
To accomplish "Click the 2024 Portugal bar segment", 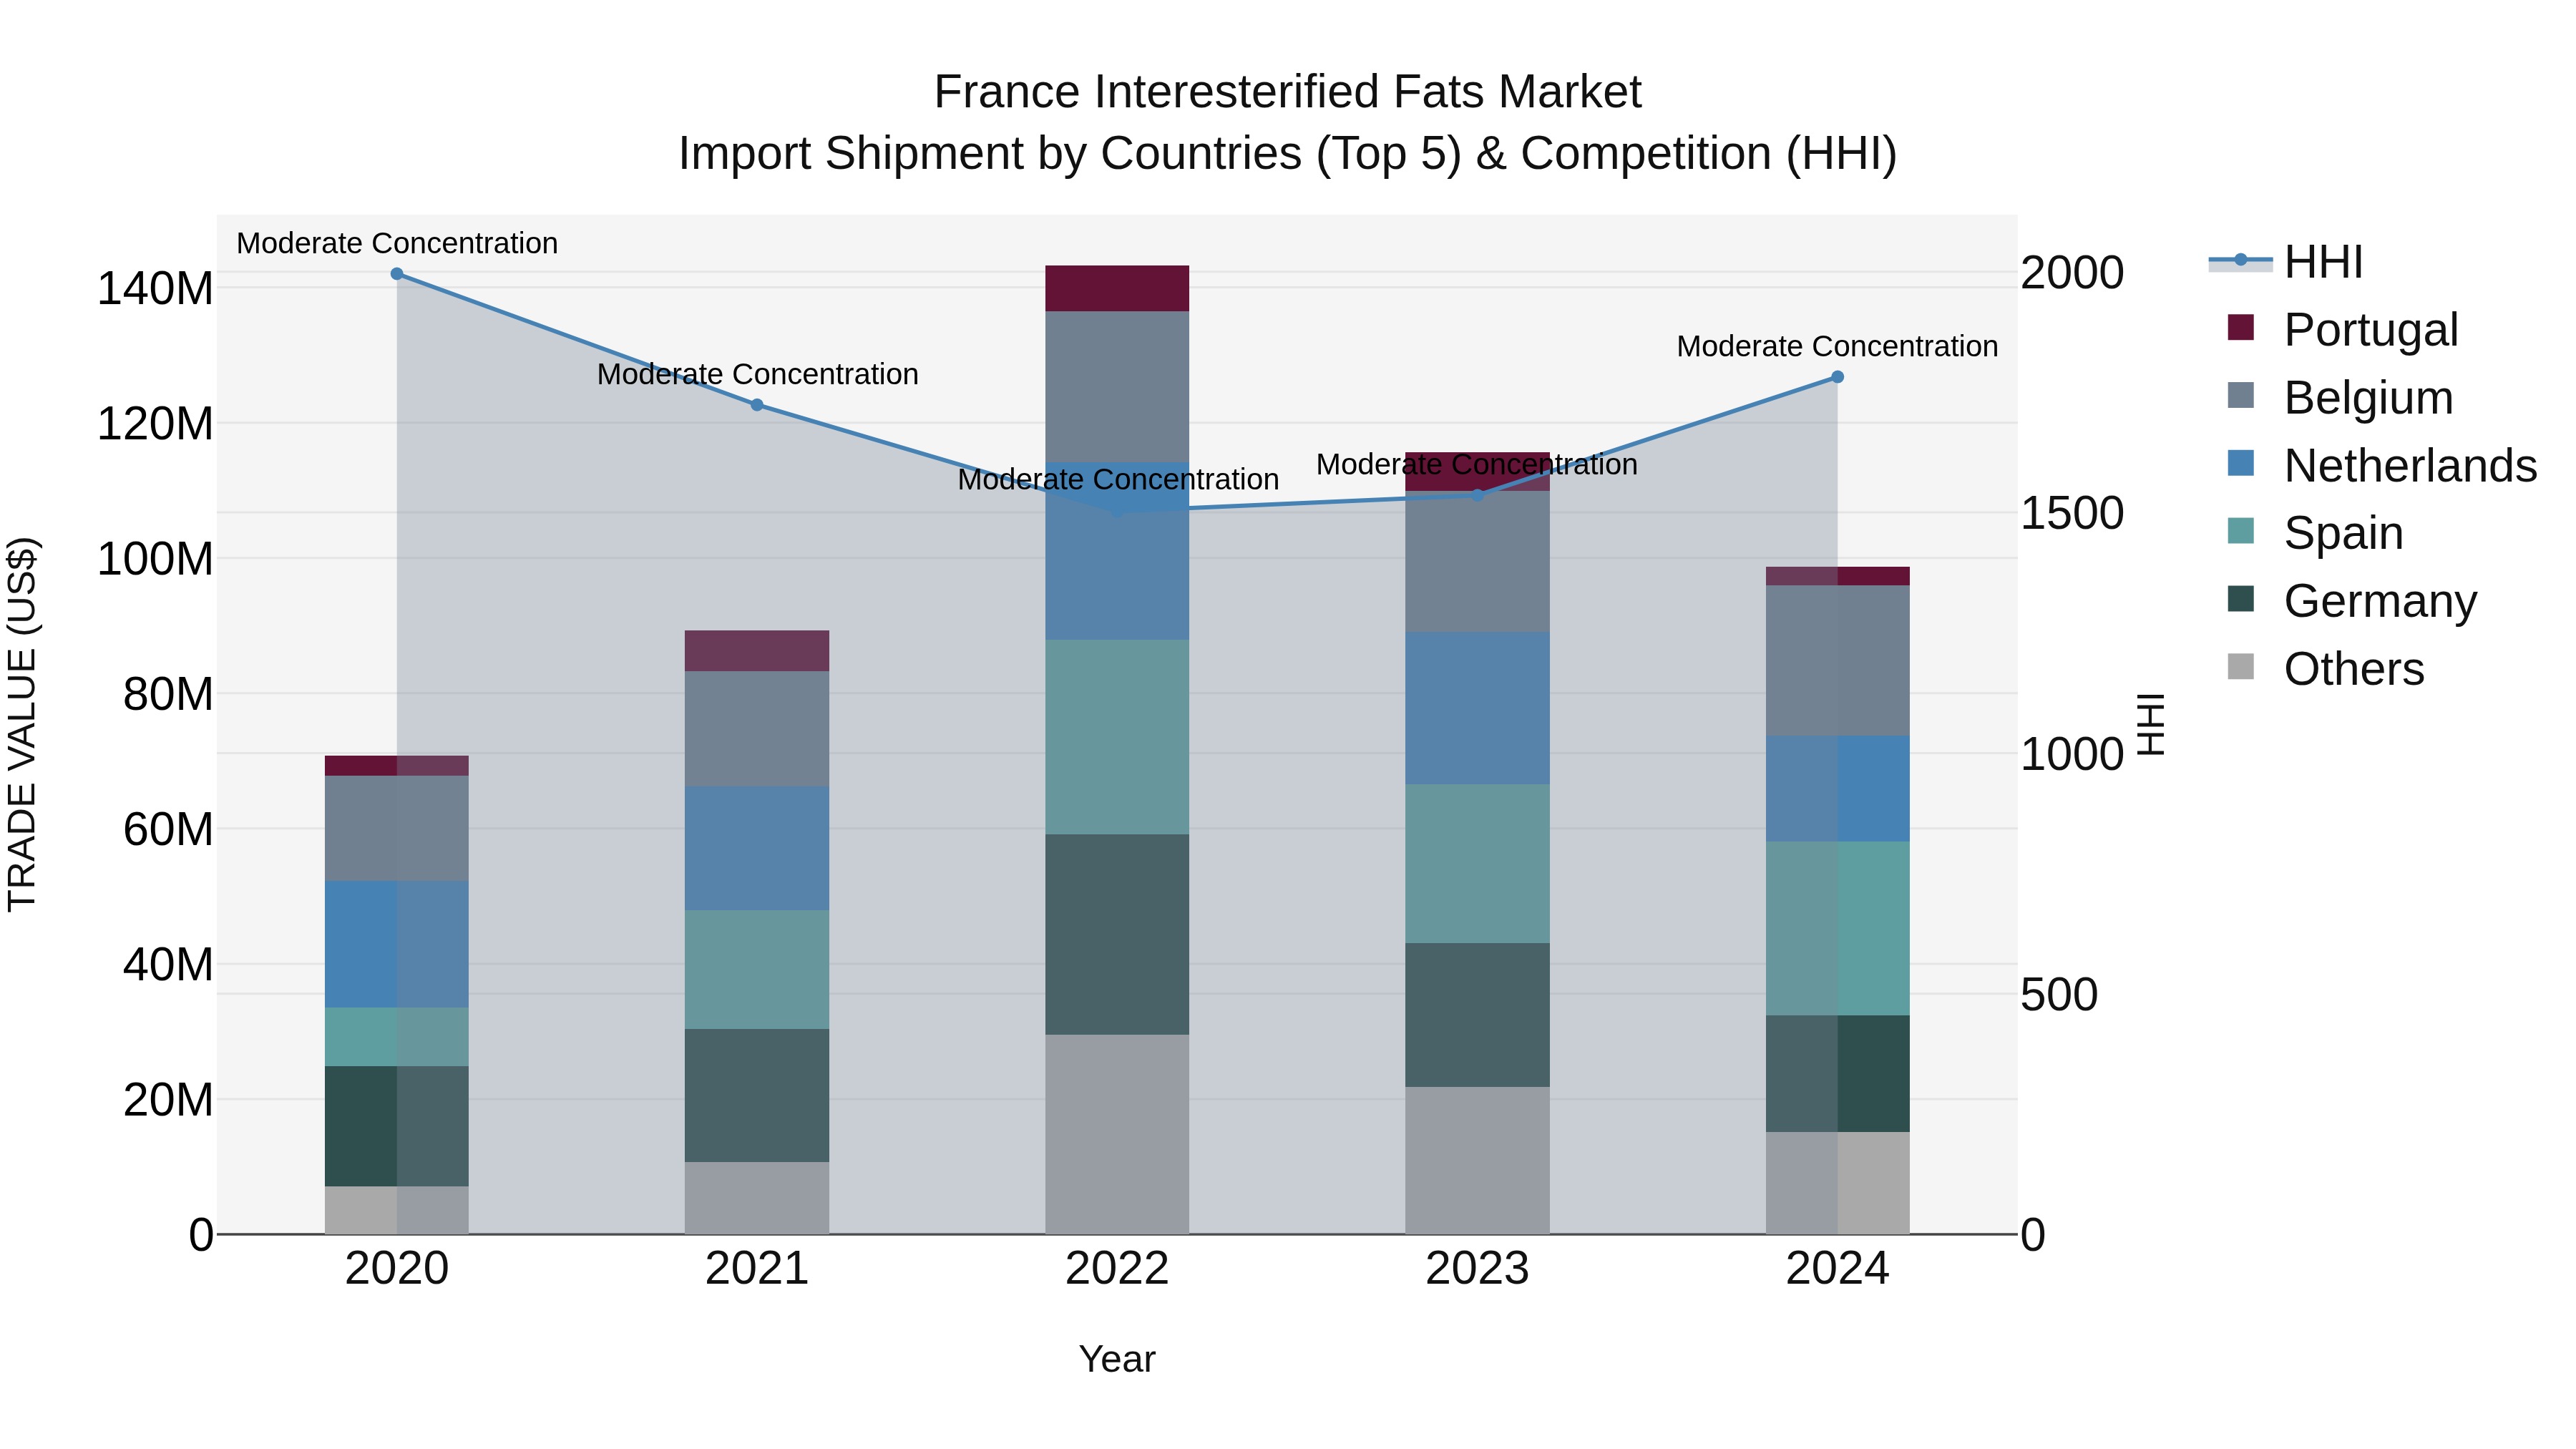I will (1838, 576).
